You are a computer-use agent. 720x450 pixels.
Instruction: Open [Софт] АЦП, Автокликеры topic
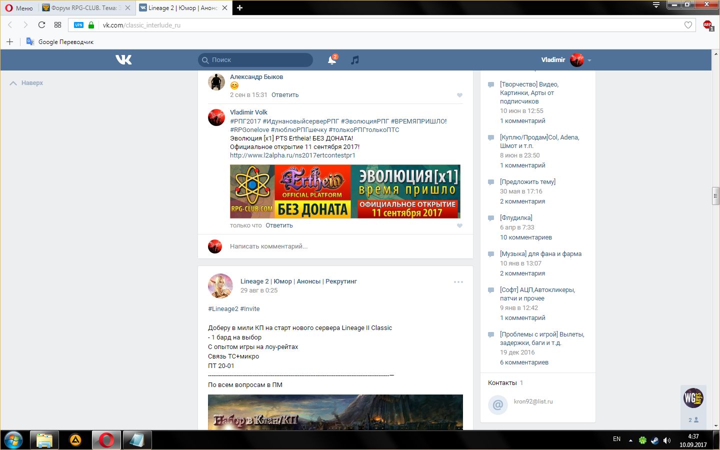coord(537,294)
